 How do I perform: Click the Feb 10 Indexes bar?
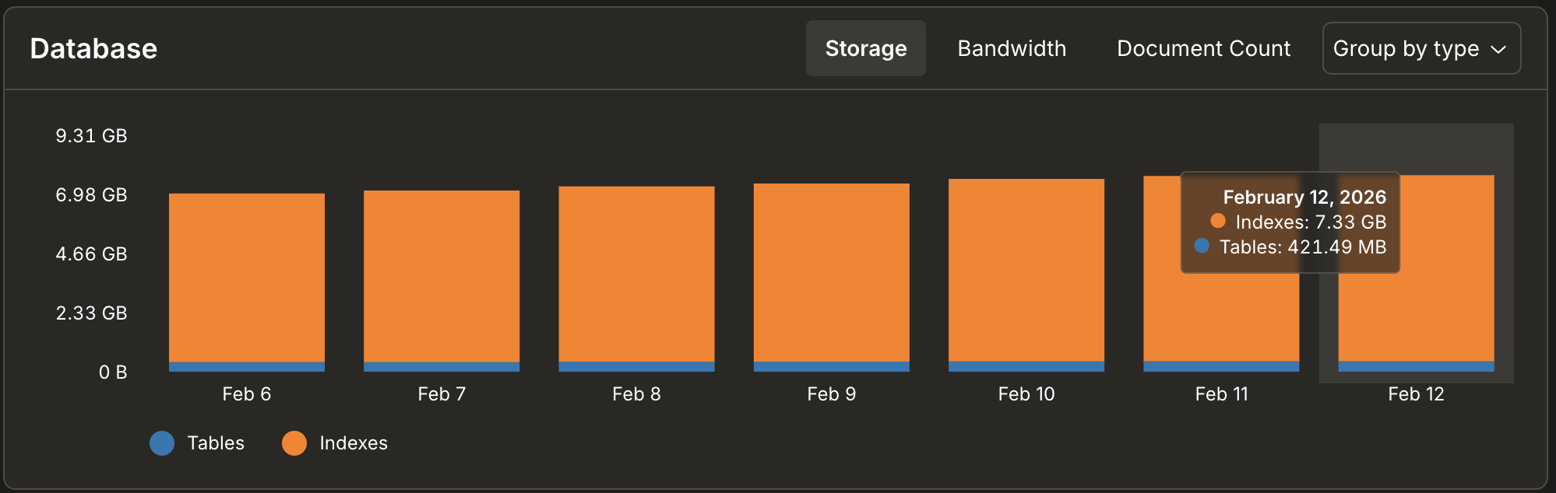point(1026,270)
